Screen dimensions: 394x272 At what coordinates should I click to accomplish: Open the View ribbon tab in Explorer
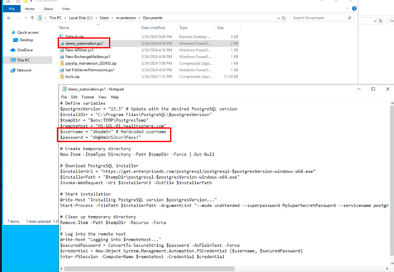click(x=66, y=9)
